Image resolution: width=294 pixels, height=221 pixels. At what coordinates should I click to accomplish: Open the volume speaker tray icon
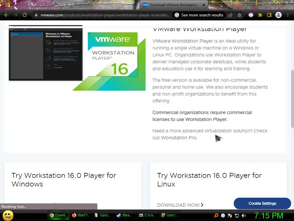pos(244,216)
